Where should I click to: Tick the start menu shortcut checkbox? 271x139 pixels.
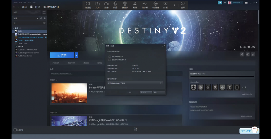[109, 60]
